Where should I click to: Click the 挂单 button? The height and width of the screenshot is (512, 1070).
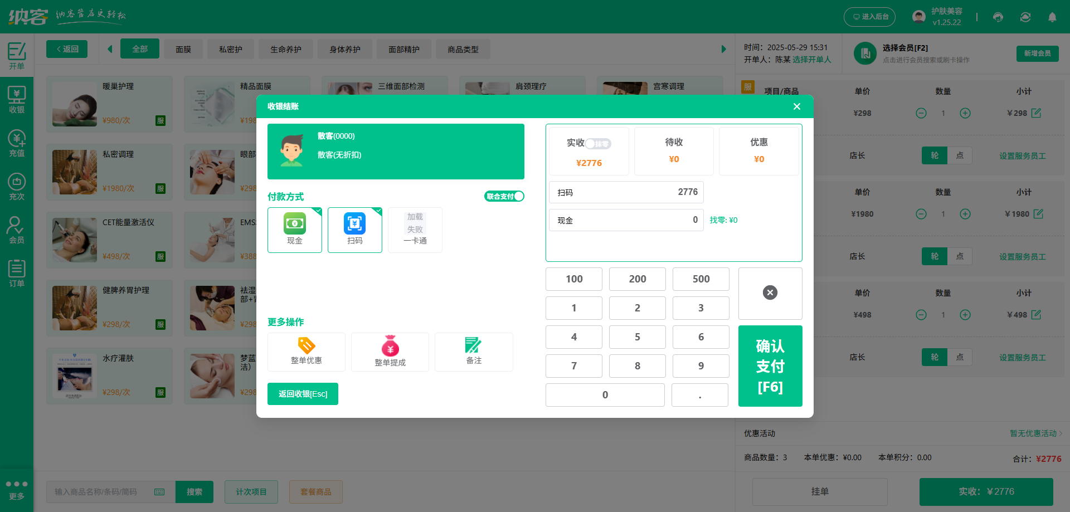820,491
